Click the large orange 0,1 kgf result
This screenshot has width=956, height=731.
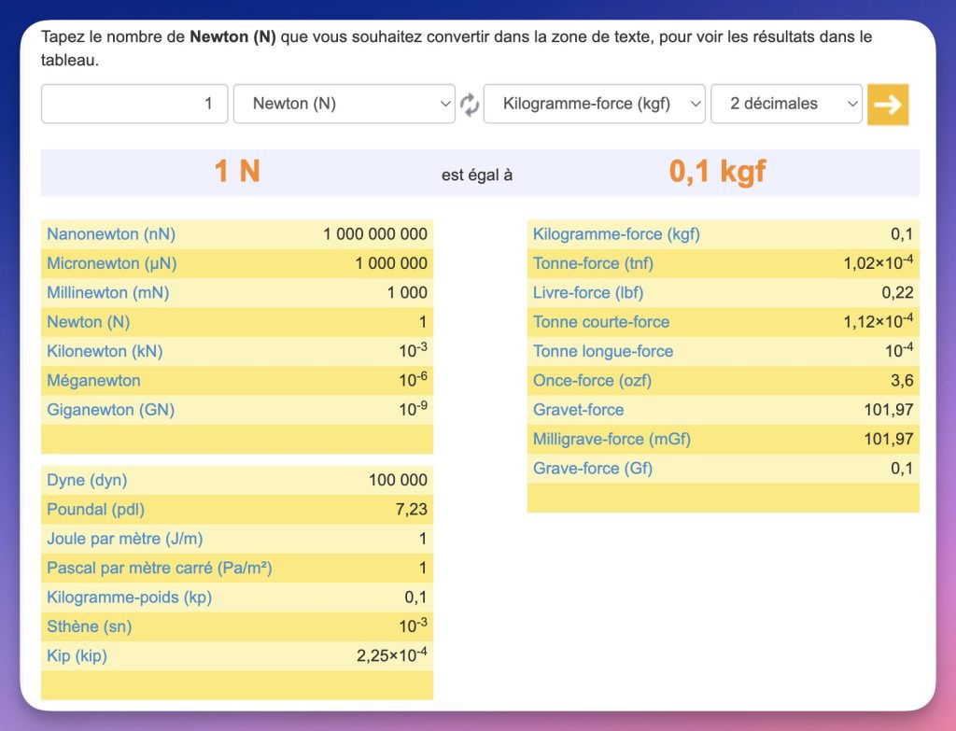tap(718, 172)
